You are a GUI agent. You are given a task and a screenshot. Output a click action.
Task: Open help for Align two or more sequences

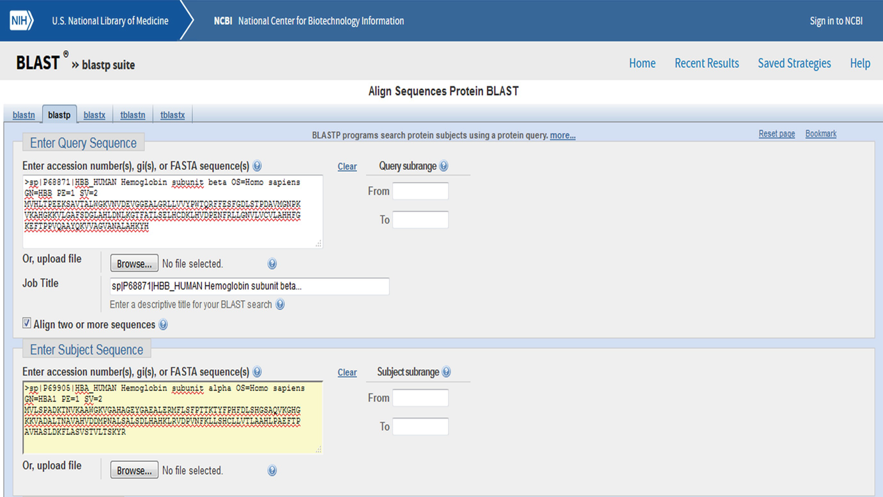point(163,325)
